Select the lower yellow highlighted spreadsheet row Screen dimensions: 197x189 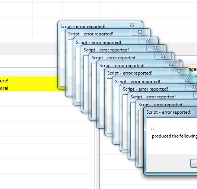click(x=32, y=88)
